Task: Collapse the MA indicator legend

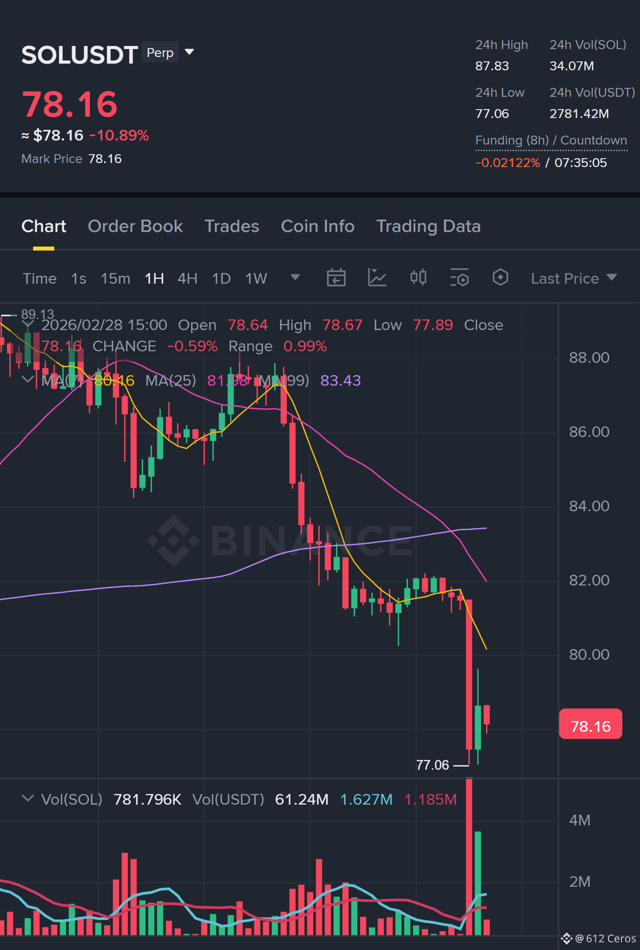Action: (x=27, y=380)
